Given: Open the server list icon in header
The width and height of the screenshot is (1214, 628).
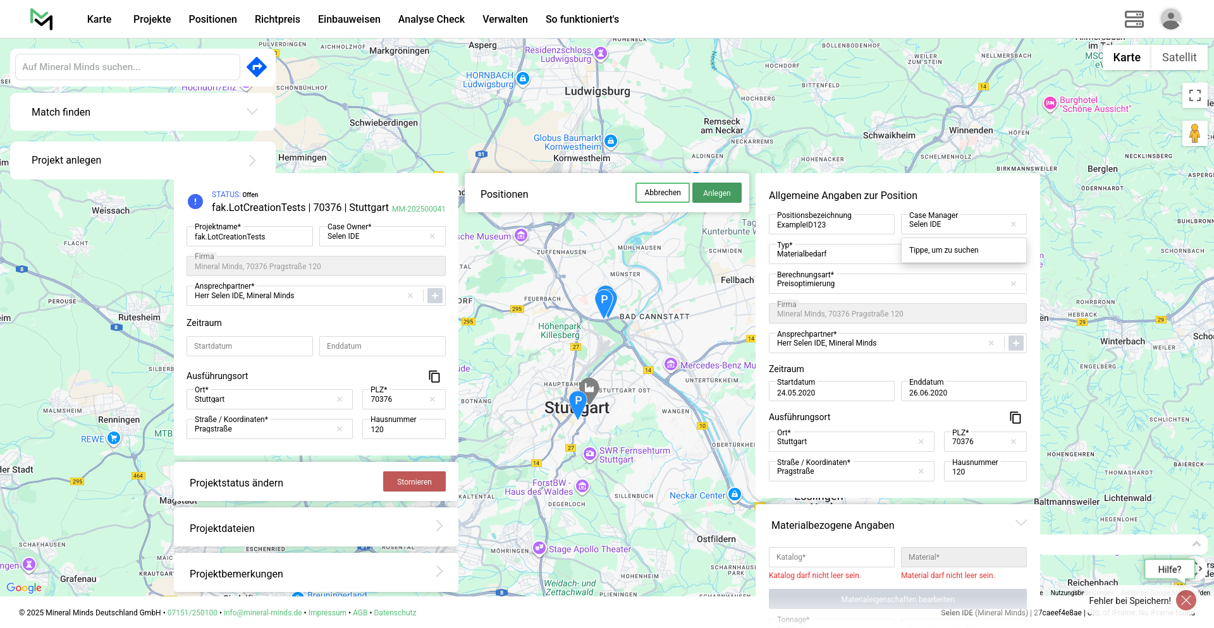Looking at the screenshot, I should click(1134, 19).
